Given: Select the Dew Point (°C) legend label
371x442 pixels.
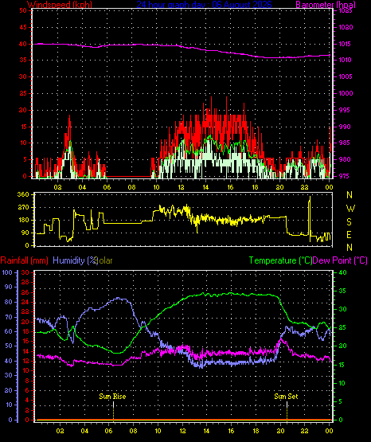Looking at the screenshot, I should tap(340, 260).
